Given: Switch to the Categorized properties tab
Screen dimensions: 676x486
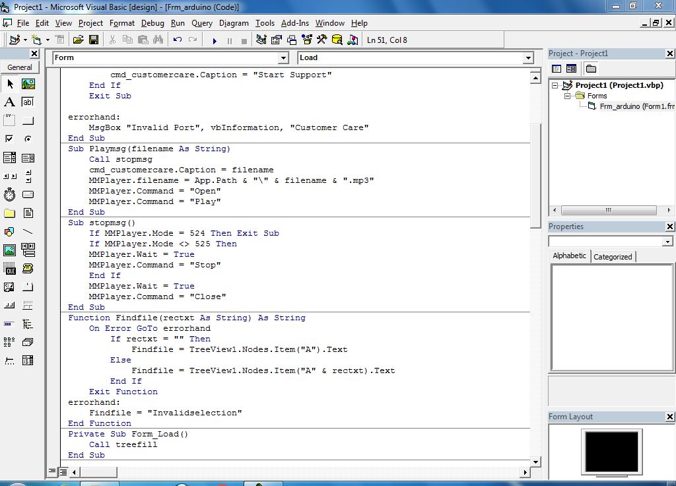Looking at the screenshot, I should [614, 256].
